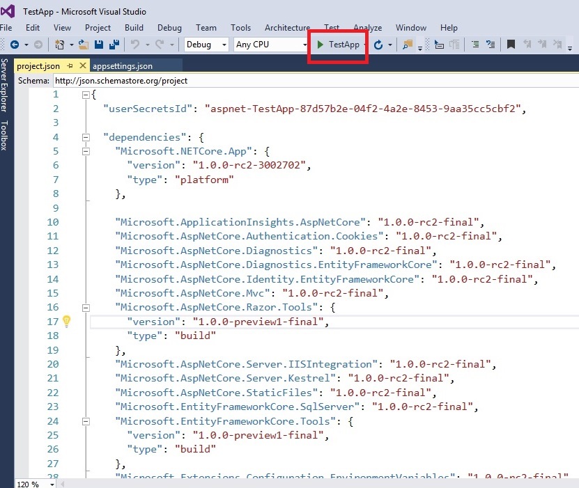579x488 pixels.
Task: Open the dropdown arrow beside Redo
Action: (x=171, y=45)
